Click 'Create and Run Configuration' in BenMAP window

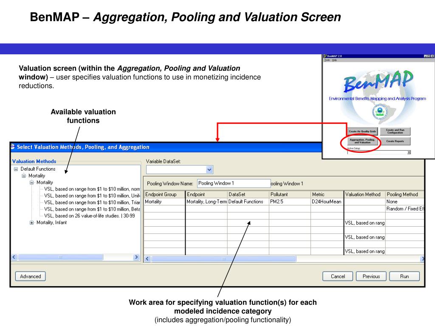click(395, 132)
